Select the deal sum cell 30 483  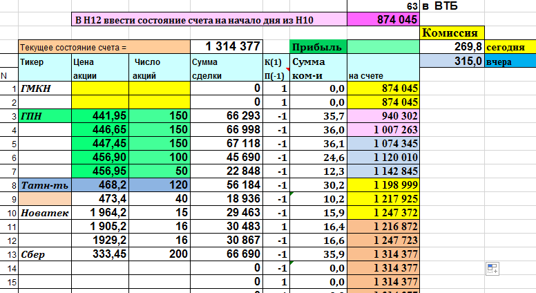coord(227,227)
